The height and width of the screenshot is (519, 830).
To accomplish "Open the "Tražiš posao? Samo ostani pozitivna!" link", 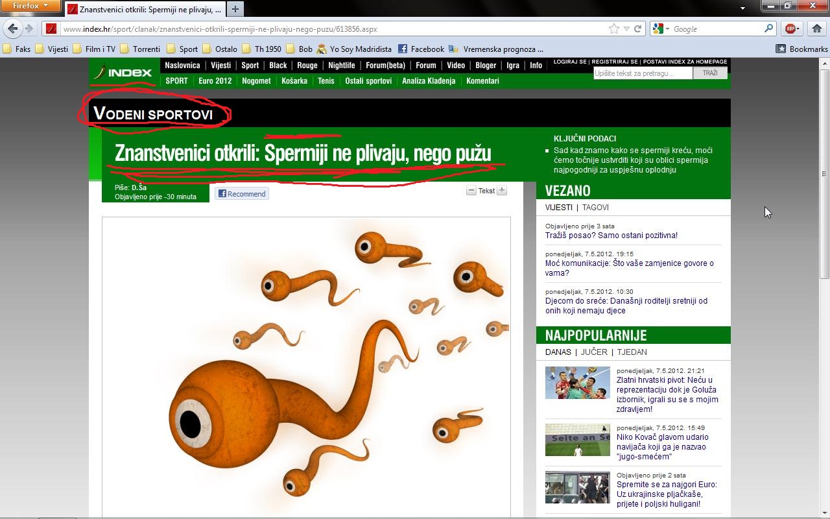I will tap(611, 235).
